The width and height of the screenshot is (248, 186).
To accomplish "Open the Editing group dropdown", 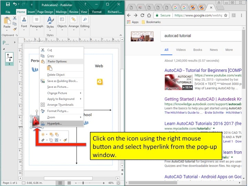I will (85, 23).
